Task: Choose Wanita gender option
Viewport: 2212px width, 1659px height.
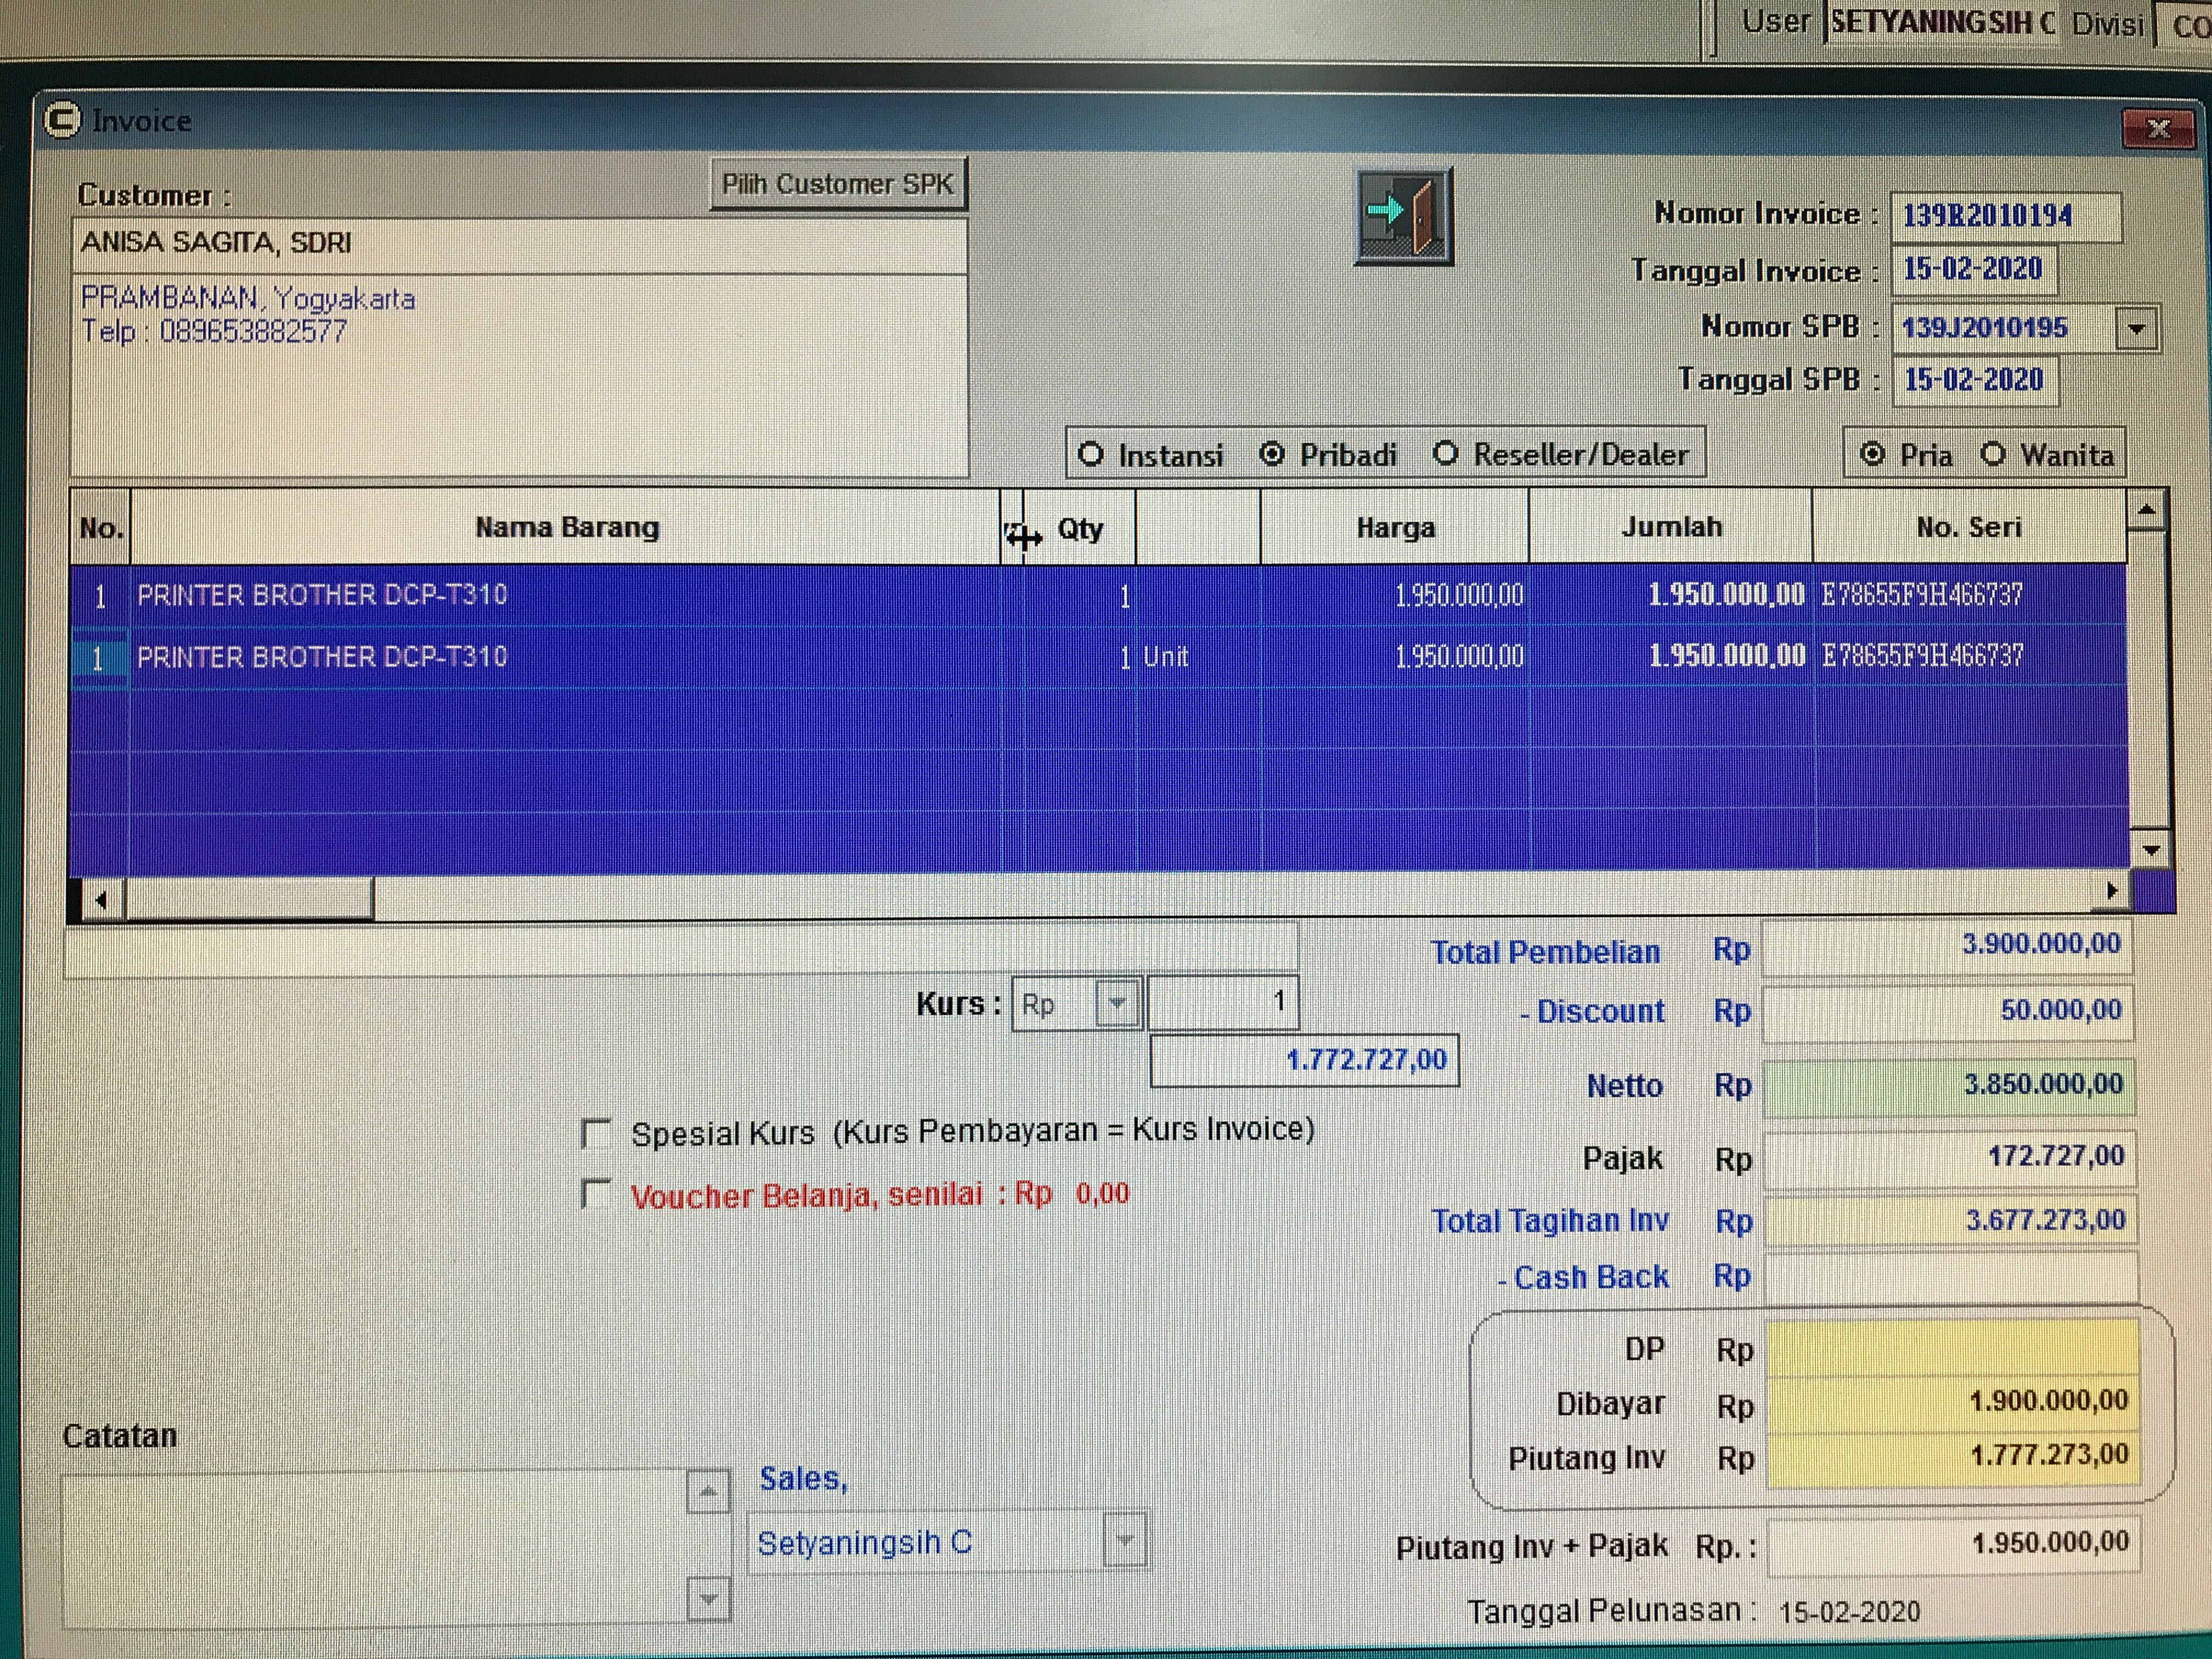Action: click(1993, 455)
